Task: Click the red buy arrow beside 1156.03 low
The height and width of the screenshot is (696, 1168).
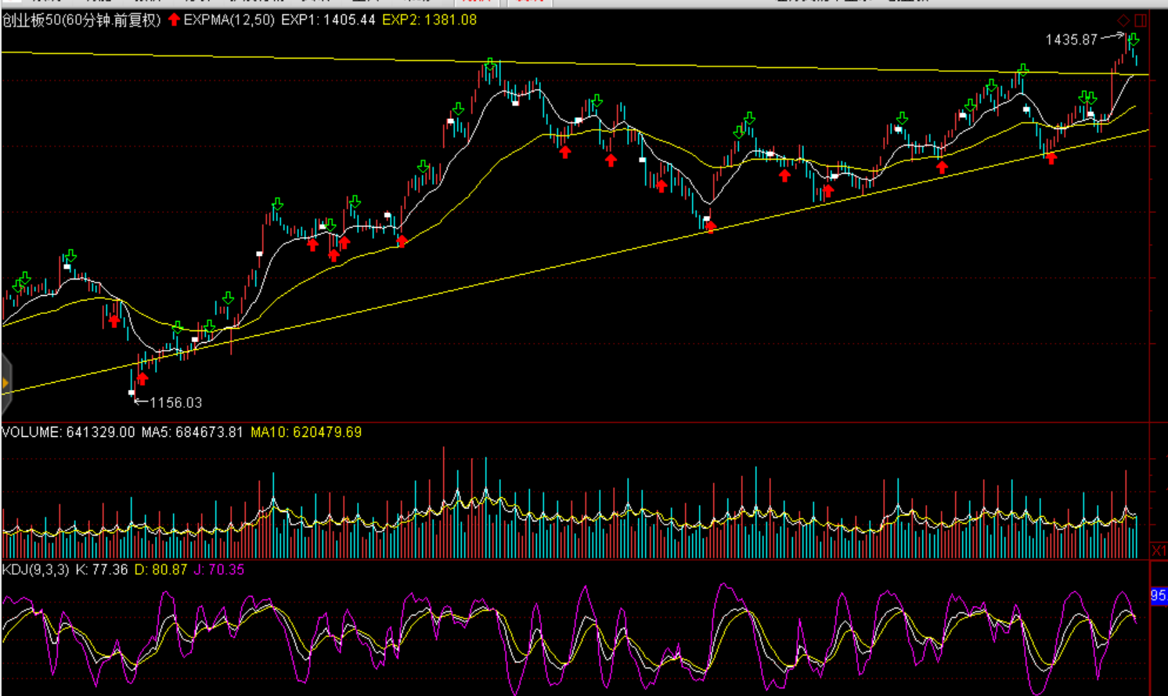Action: 142,380
